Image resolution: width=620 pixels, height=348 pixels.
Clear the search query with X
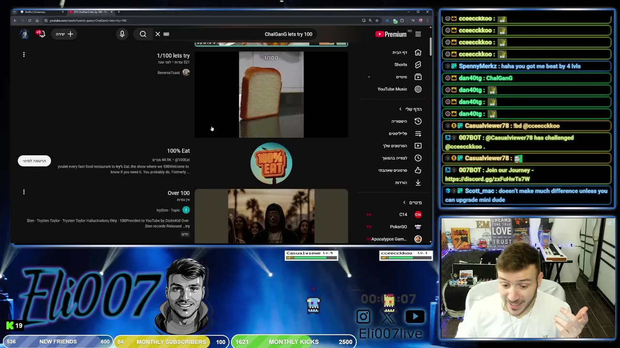tap(157, 34)
